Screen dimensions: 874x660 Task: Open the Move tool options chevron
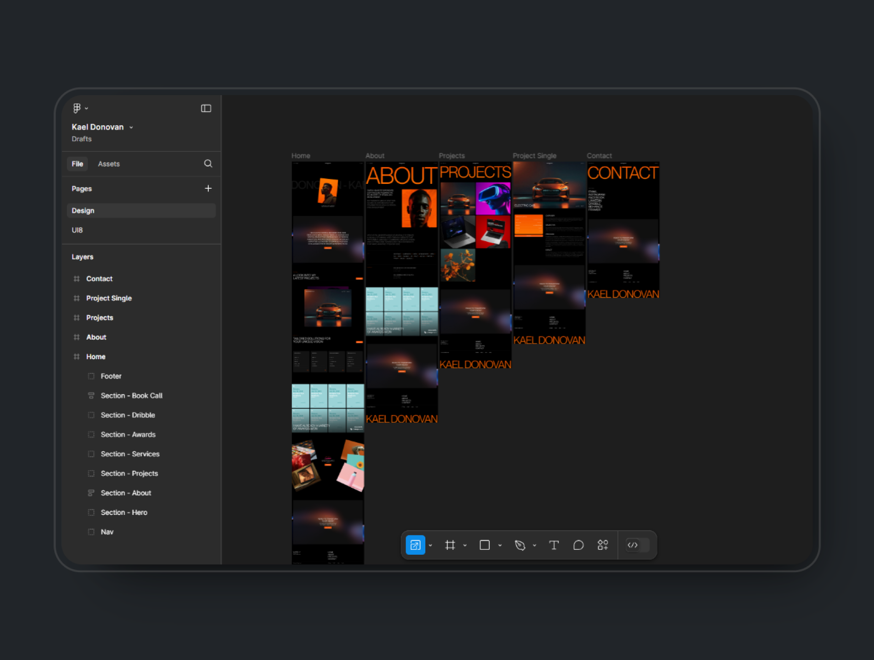pos(430,545)
